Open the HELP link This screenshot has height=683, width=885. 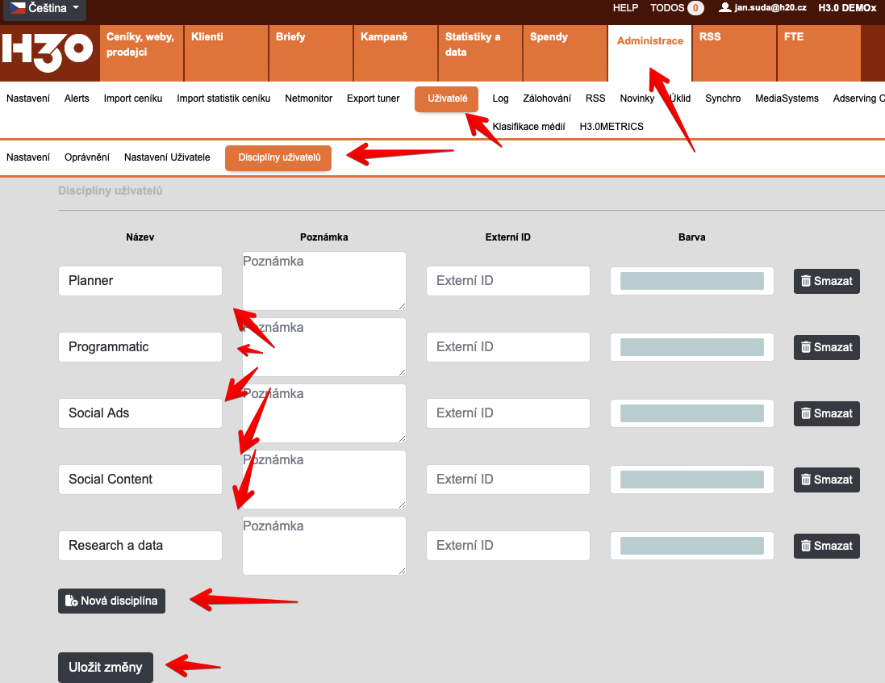625,8
